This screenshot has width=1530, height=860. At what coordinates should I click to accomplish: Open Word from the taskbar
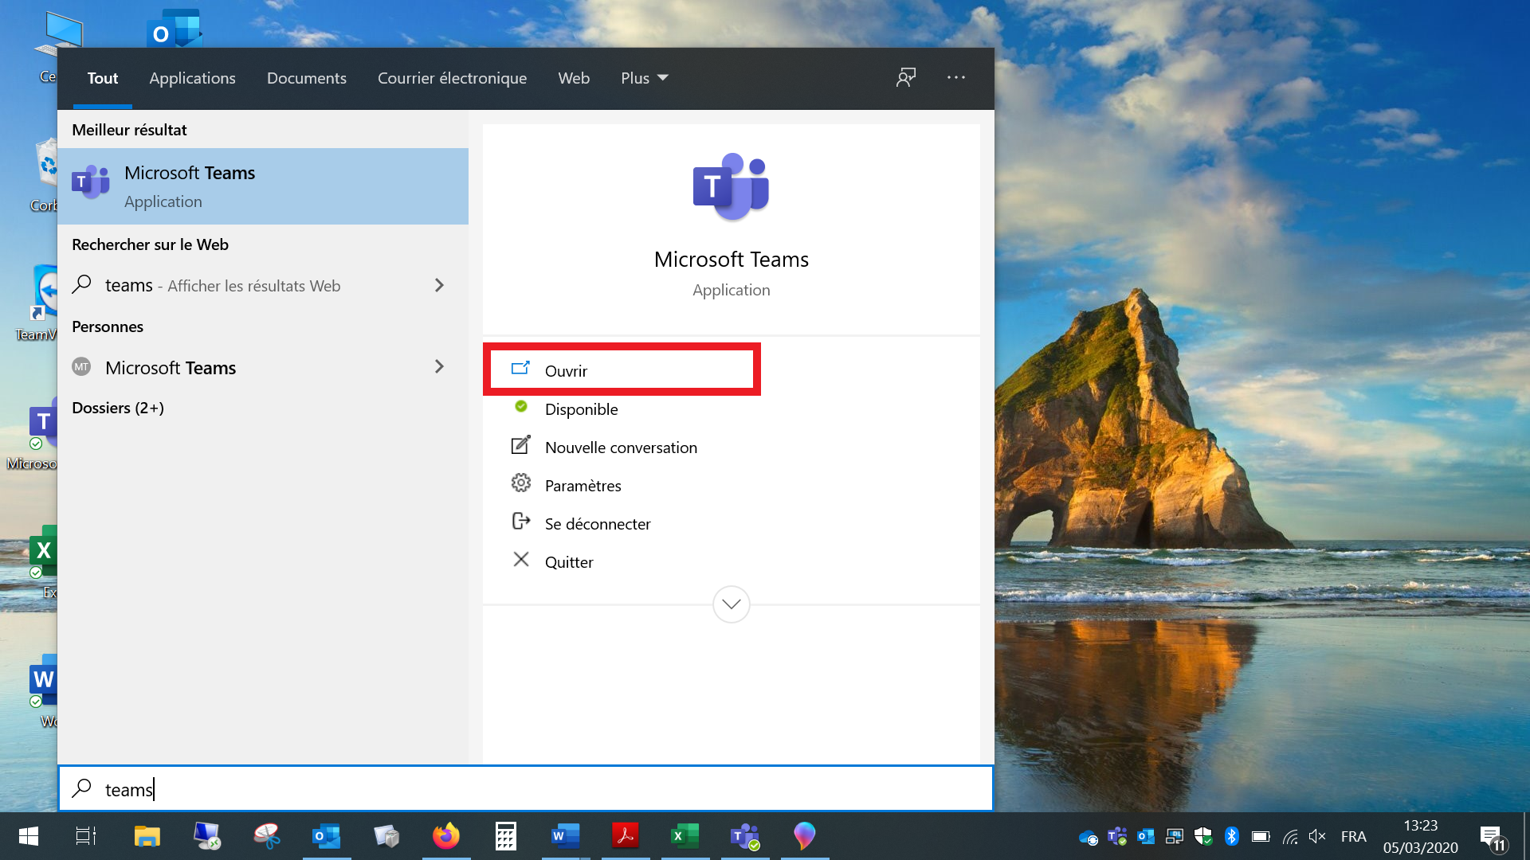566,836
